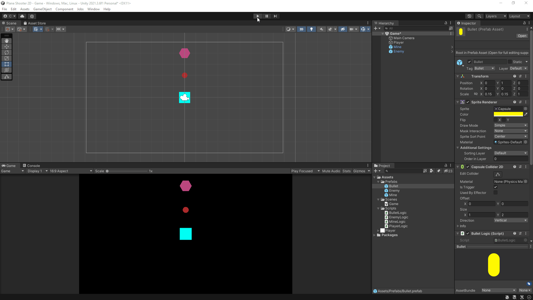The image size is (533, 300).
Task: Mute scene view audio icon
Action: pos(321,29)
